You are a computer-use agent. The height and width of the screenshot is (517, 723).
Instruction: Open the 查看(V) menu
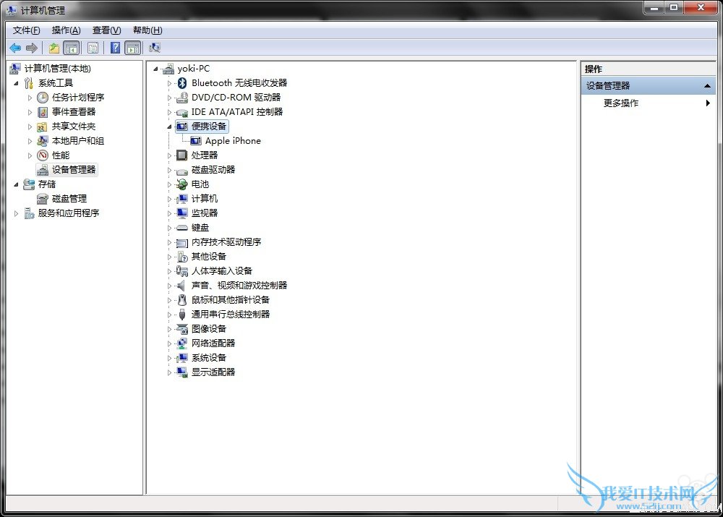106,30
